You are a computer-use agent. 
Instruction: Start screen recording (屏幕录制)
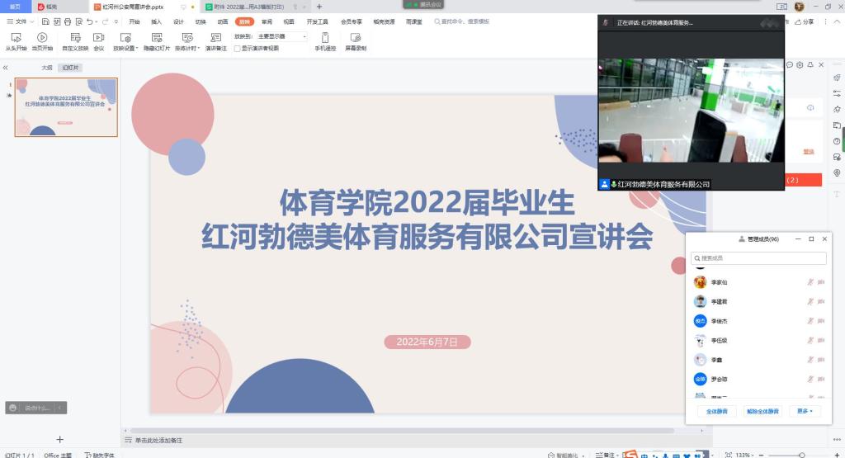point(356,41)
